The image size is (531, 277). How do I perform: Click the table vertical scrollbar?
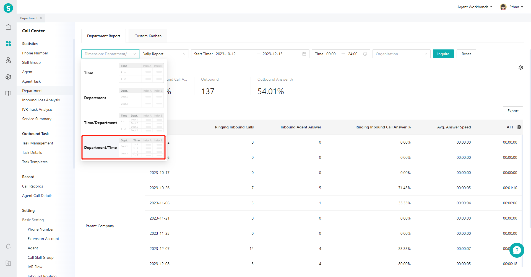(x=522, y=201)
